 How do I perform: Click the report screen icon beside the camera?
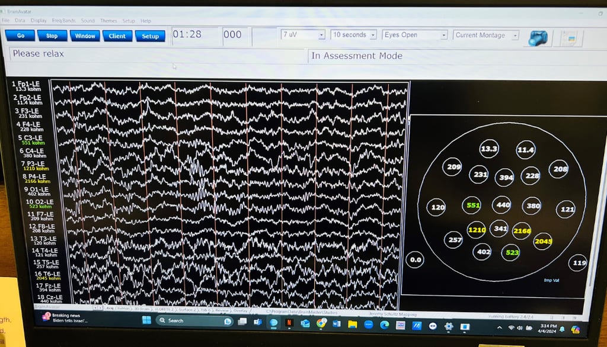(x=570, y=37)
